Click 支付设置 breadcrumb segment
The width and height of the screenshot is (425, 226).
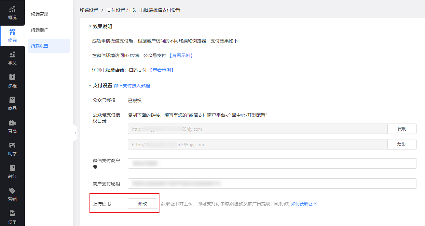coord(116,10)
